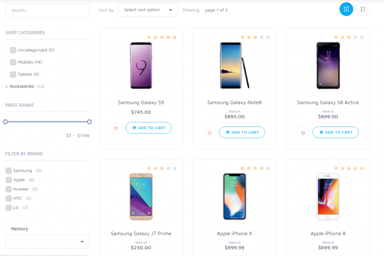
Task: Rate Samsung Galaxy J7 Prime three stars
Action: pos(162,168)
